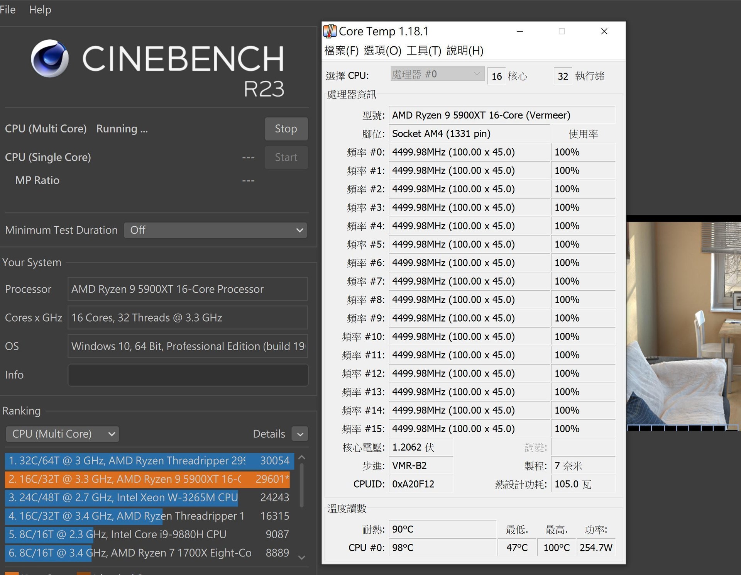Open the Help menu in Cinebench

40,10
